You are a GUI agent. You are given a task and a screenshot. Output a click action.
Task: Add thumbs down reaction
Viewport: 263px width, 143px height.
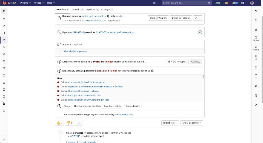[x=70, y=123]
